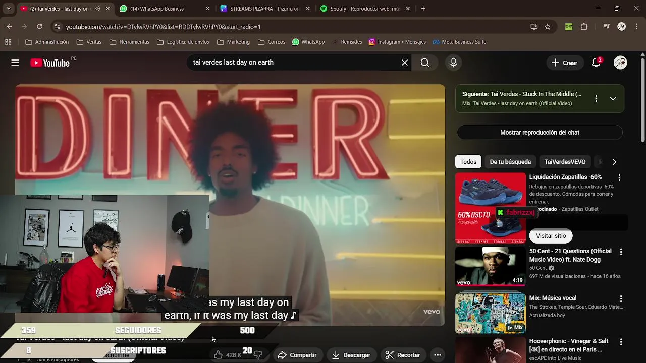
Task: Open Hooverphonic Vinegar & Salt video title
Action: point(569,345)
